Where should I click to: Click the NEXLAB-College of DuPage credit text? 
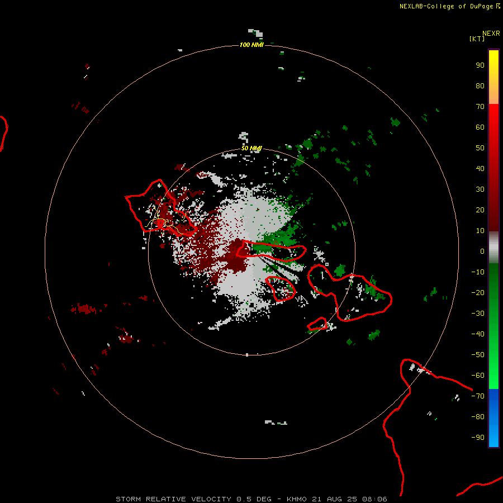447,6
